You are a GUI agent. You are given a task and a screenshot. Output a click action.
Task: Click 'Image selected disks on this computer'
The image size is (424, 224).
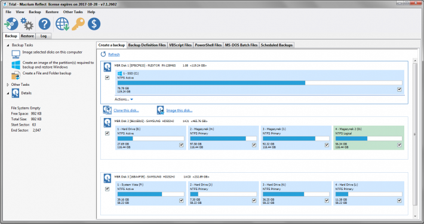click(52, 52)
